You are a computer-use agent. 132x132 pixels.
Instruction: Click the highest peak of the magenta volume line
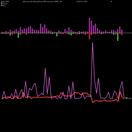[x=92, y=43]
